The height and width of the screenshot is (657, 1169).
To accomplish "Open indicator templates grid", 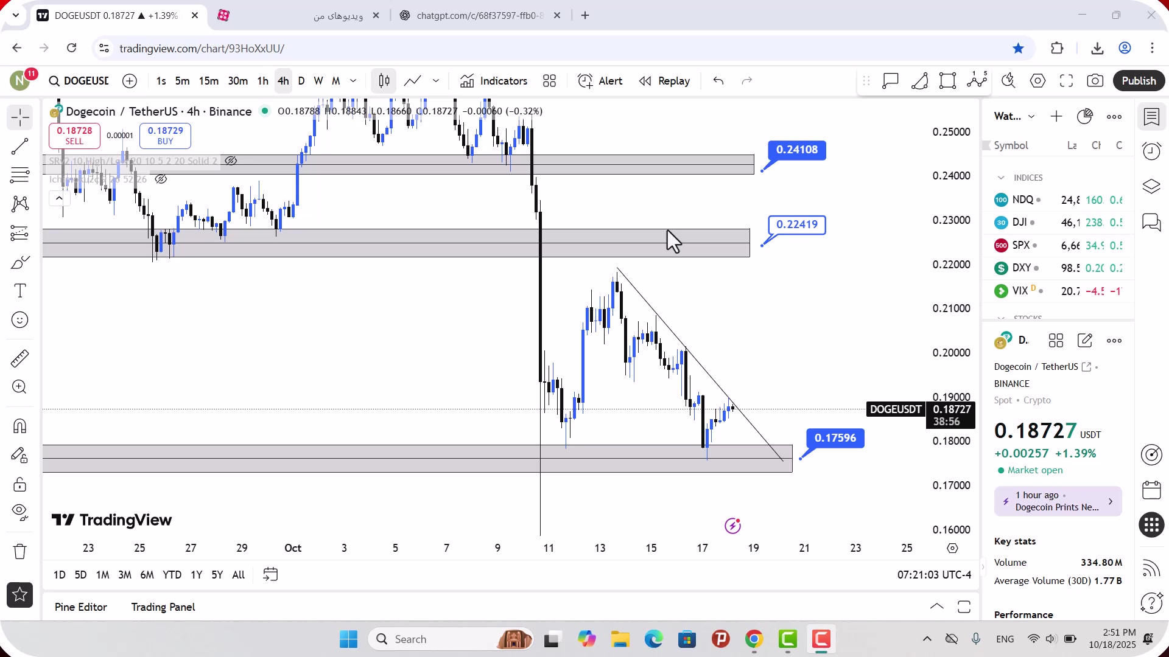I will (550, 81).
